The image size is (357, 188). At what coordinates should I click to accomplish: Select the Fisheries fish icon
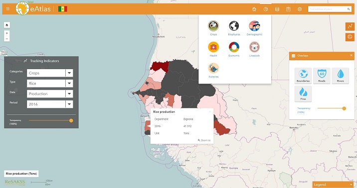(213, 68)
